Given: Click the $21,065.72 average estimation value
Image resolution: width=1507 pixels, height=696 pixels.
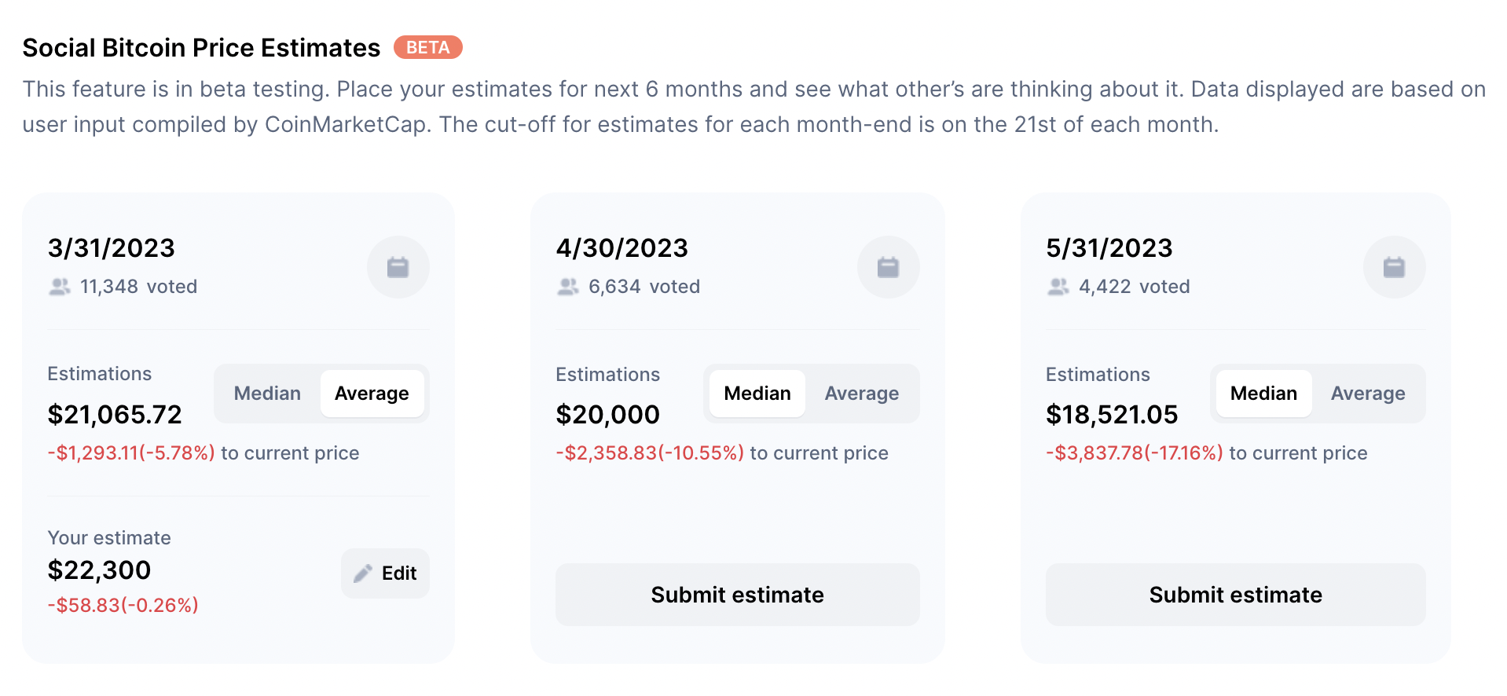Looking at the screenshot, I should coord(115,415).
